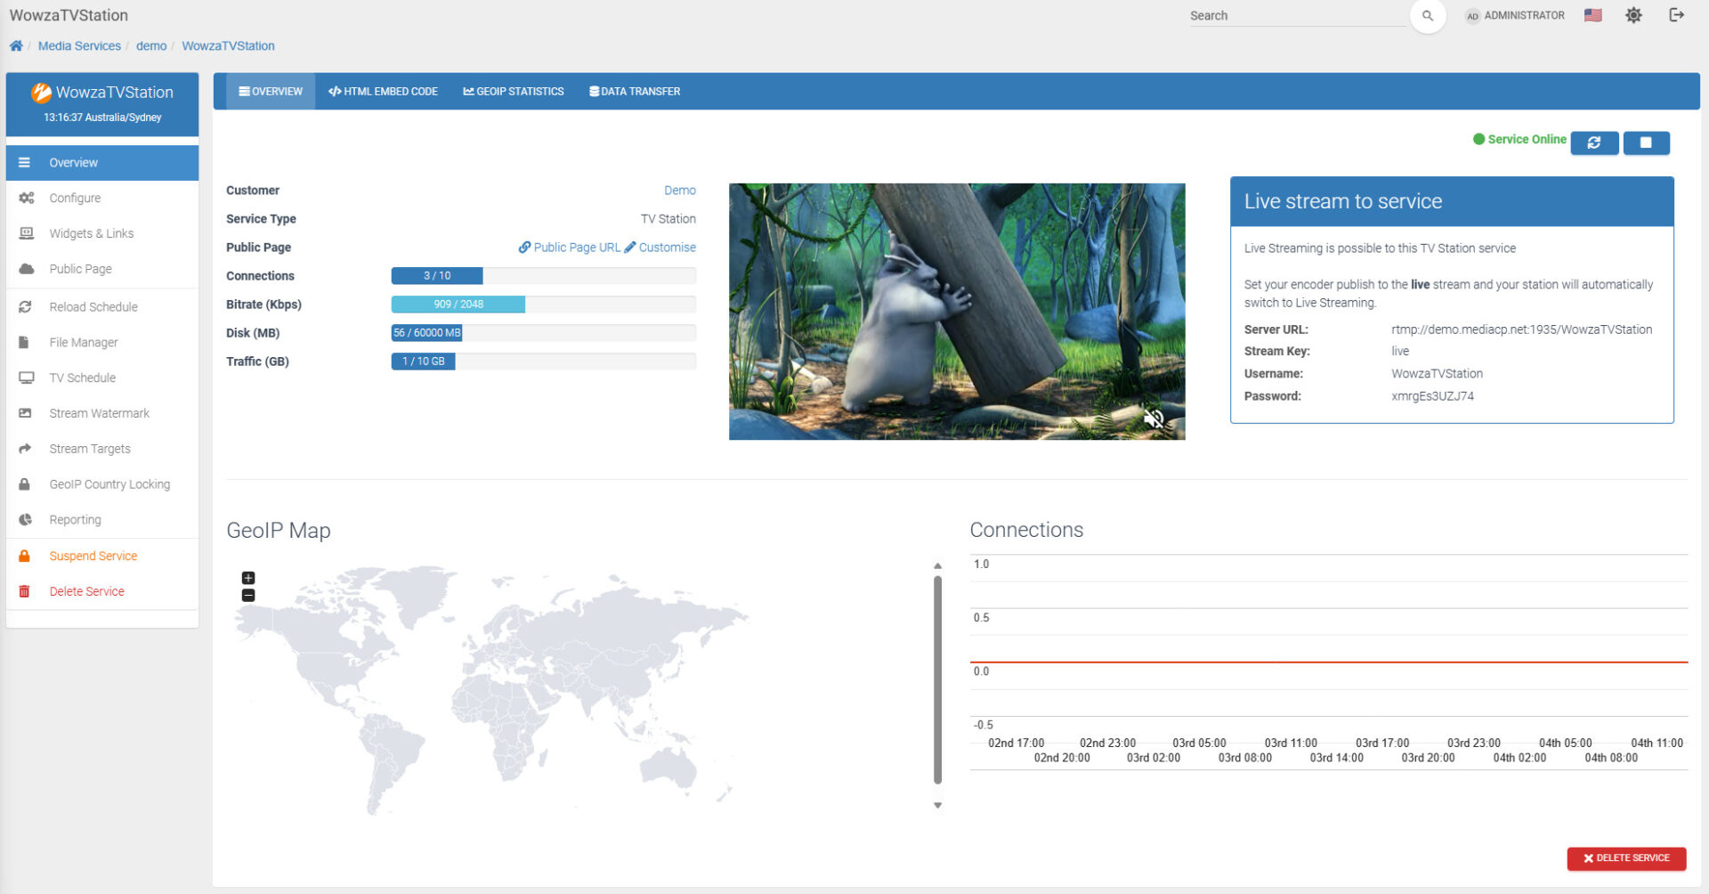1709x894 pixels.
Task: Zoom in on the GeoIP map
Action: pyautogui.click(x=248, y=578)
